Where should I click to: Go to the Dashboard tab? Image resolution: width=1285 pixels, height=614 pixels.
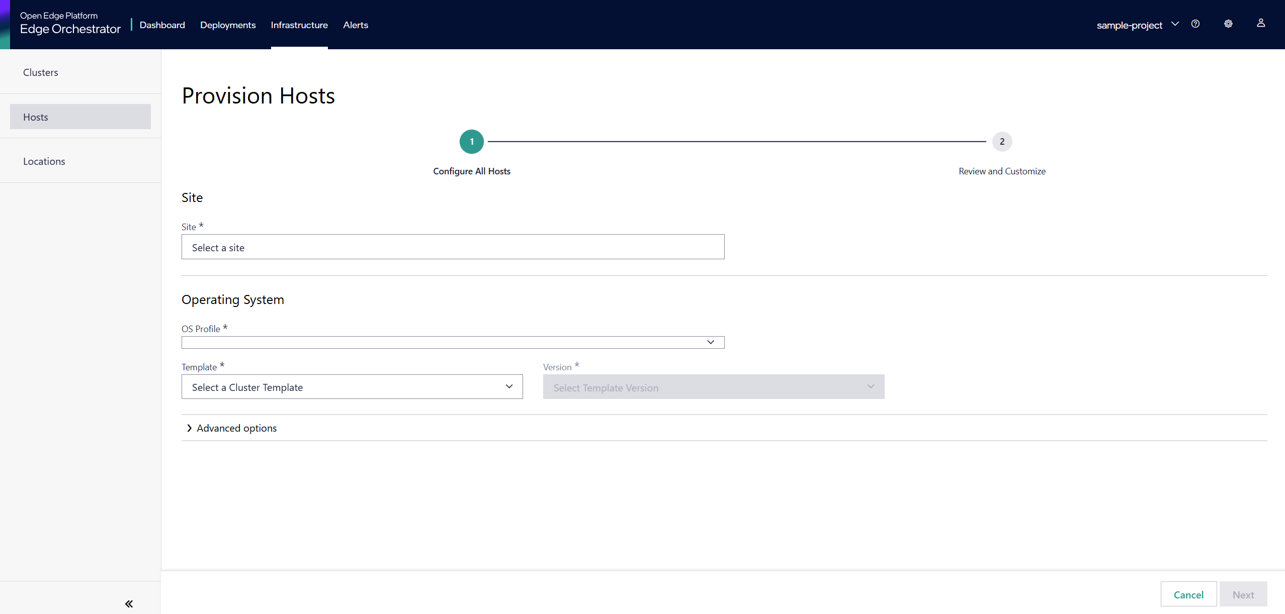(x=162, y=25)
